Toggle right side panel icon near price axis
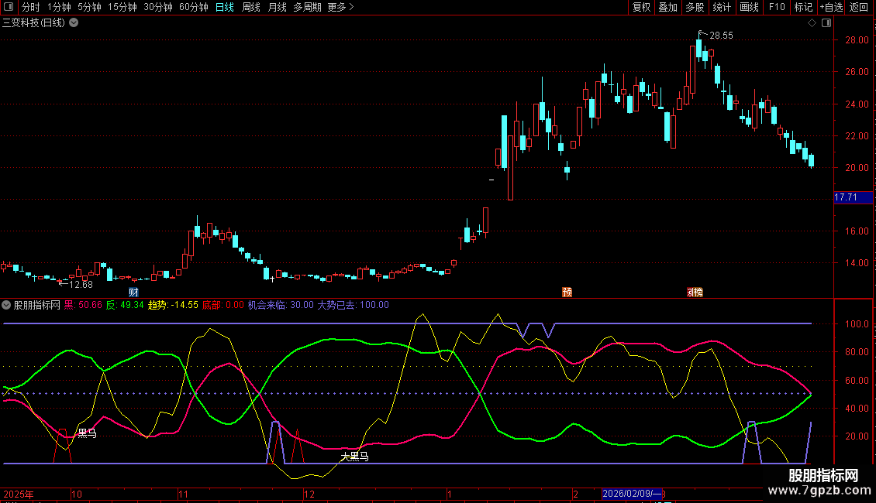876x503 pixels. point(826,23)
